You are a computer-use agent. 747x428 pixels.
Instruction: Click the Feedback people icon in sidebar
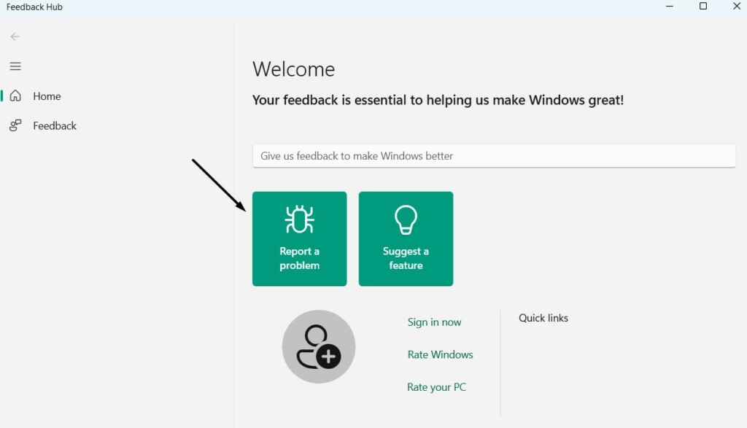point(15,125)
